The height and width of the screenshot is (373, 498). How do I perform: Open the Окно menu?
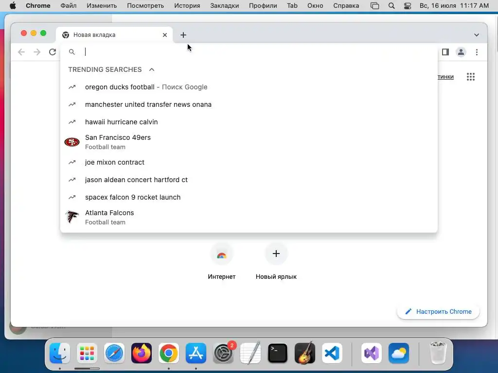pos(315,5)
